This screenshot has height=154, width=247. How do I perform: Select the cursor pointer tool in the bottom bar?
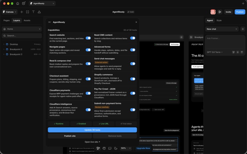(98, 148)
